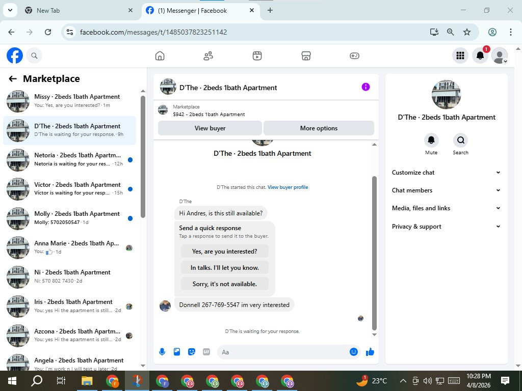Open the View buyer profile link

[x=288, y=187]
